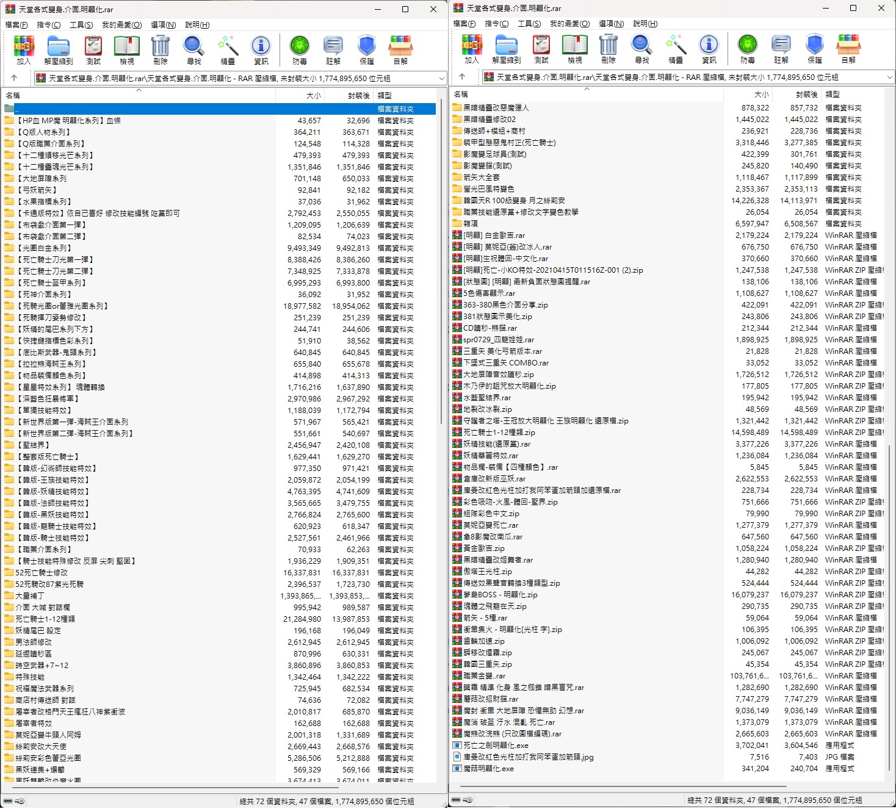Select file 夢島BOSS - 明顯化.zip

coord(667,595)
